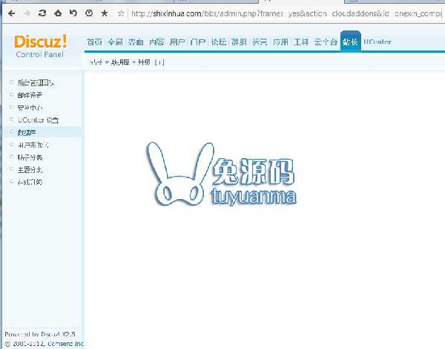The width and height of the screenshot is (445, 349).
Task: Go to the 工具 tab
Action: click(x=301, y=42)
